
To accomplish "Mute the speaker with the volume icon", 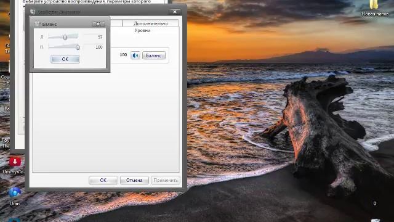I will pos(135,55).
